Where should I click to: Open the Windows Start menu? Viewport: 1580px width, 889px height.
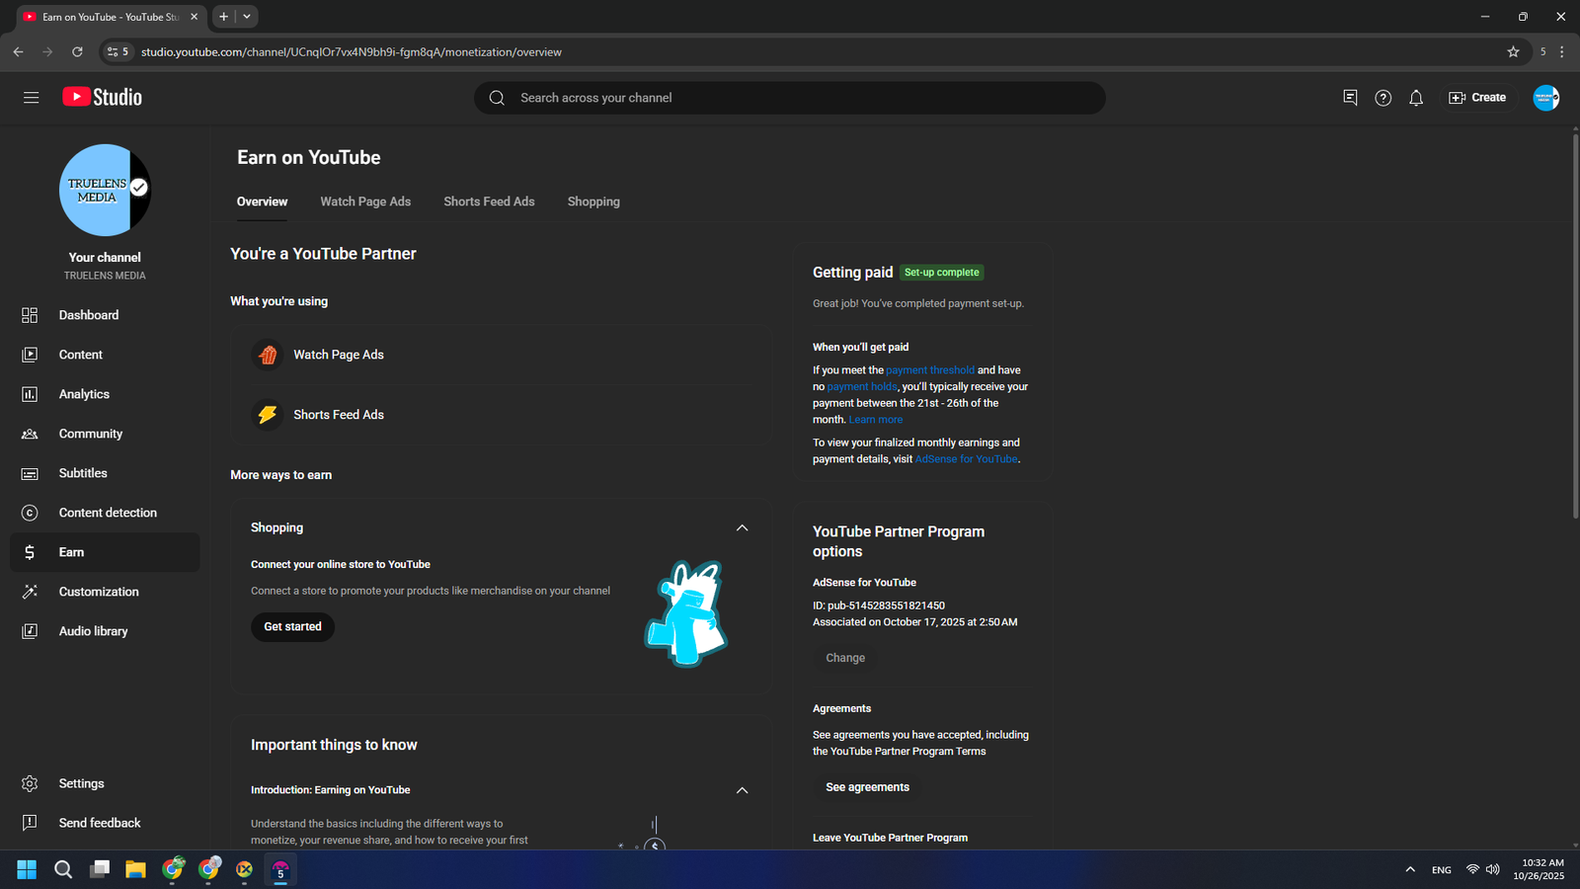coord(27,869)
